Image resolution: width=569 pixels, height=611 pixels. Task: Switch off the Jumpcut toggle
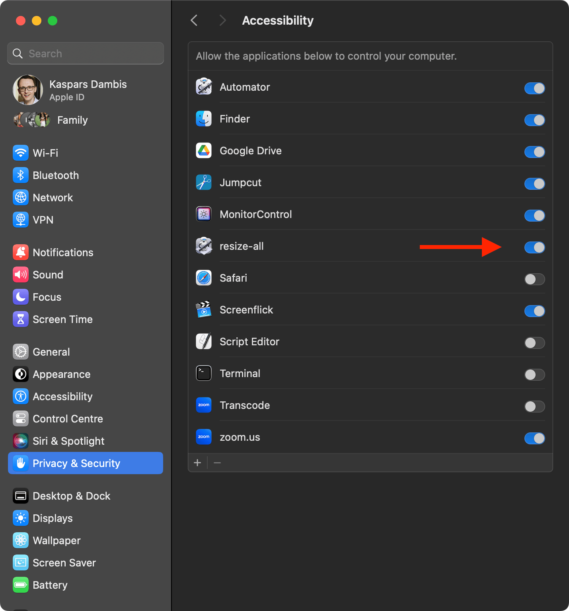tap(534, 184)
